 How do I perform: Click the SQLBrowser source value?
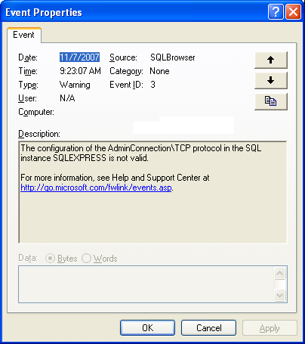tap(173, 57)
